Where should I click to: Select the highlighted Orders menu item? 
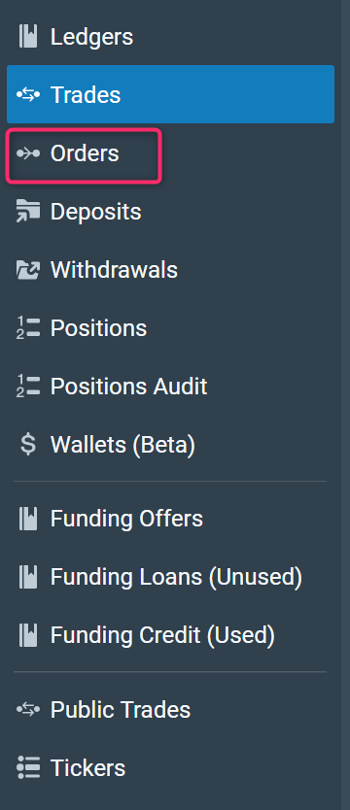point(85,153)
